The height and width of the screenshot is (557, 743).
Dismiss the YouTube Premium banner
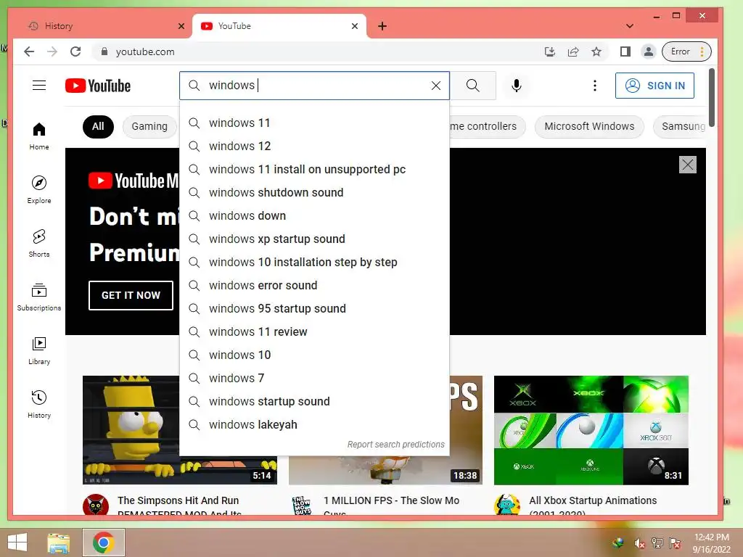[688, 165]
